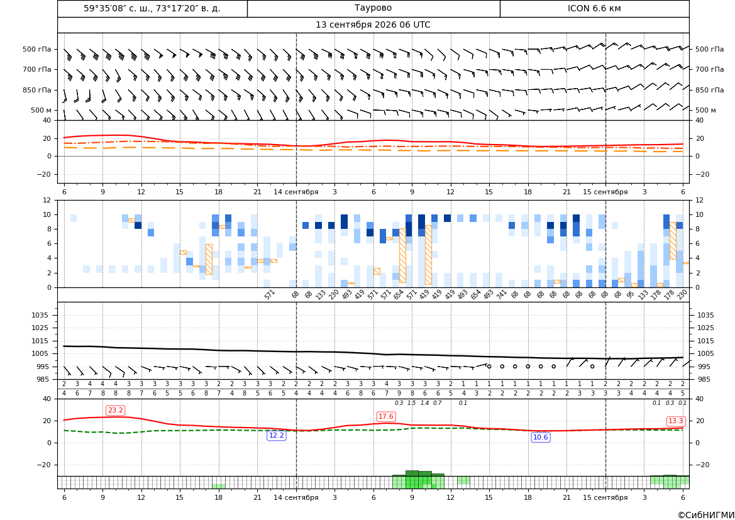Click the coordinates header cell 59°35′08″
Image resolution: width=735 pixels, height=520 pixels.
pyautogui.click(x=152, y=8)
